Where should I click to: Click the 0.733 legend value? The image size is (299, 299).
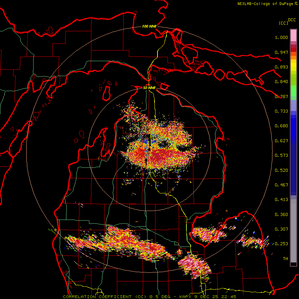click(x=281, y=111)
